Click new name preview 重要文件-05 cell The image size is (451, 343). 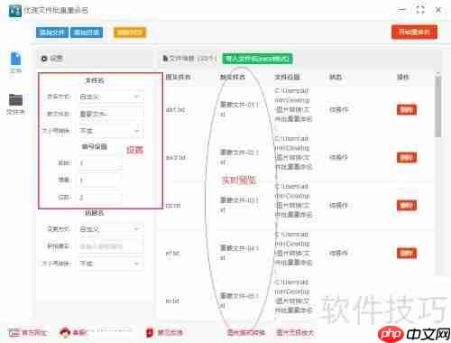pos(239,301)
